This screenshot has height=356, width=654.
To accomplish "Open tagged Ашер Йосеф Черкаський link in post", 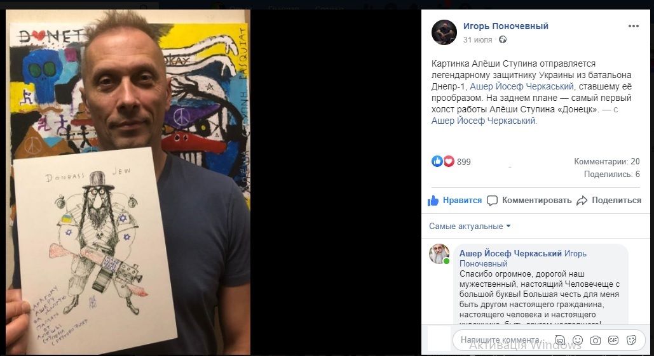I will (522, 86).
